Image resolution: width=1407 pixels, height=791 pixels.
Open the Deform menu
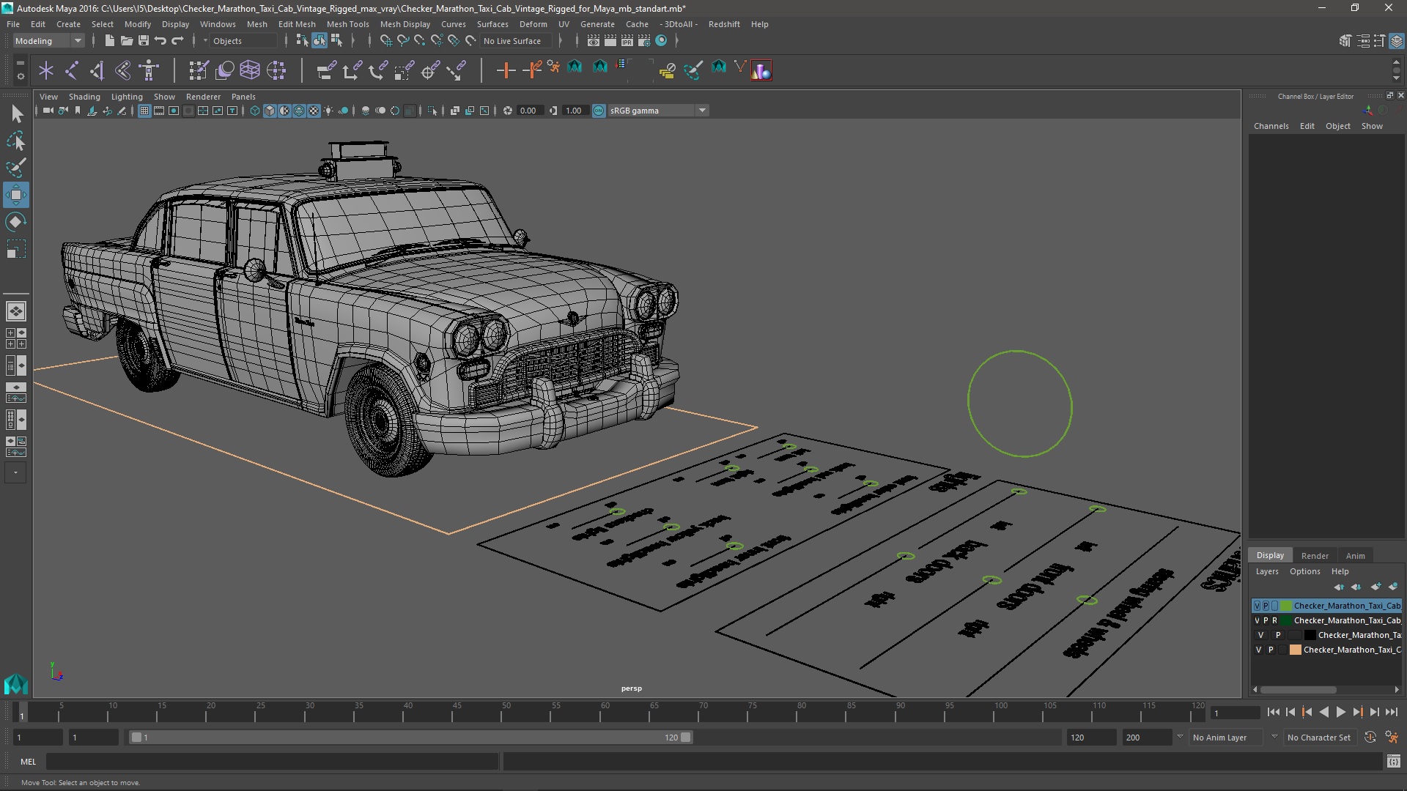tap(533, 24)
